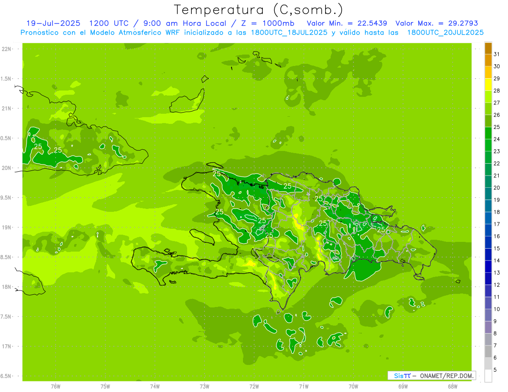
Task: Click the "73W" longitude axis label
Action: click(204, 387)
